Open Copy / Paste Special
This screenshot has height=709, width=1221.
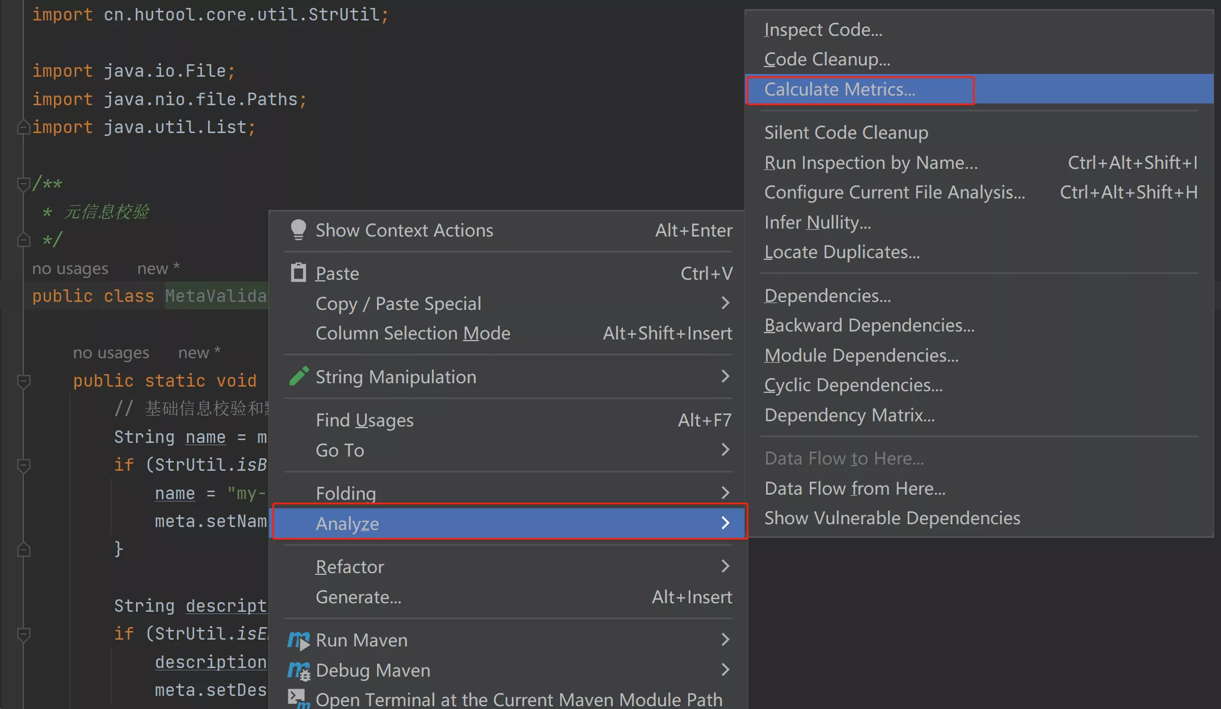pos(508,304)
